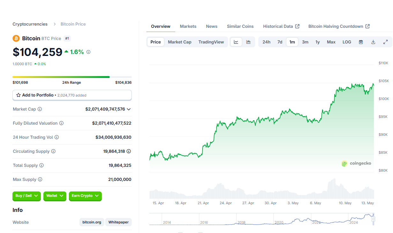
Task: Click the 24h Range progress bar
Action: coord(72,77)
